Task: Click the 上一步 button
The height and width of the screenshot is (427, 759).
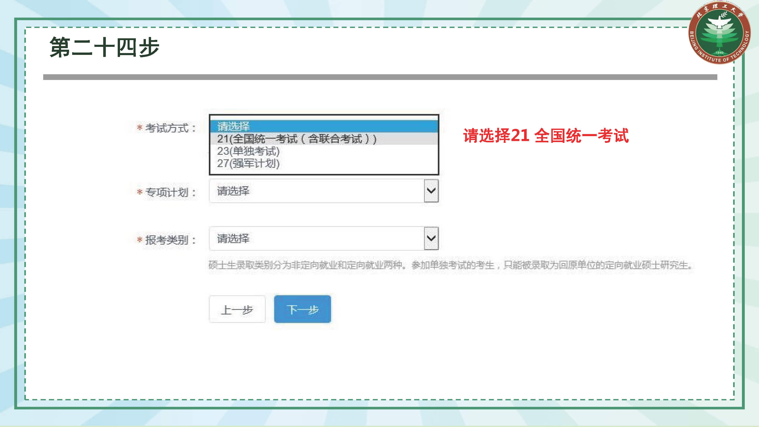Action: pyautogui.click(x=237, y=310)
